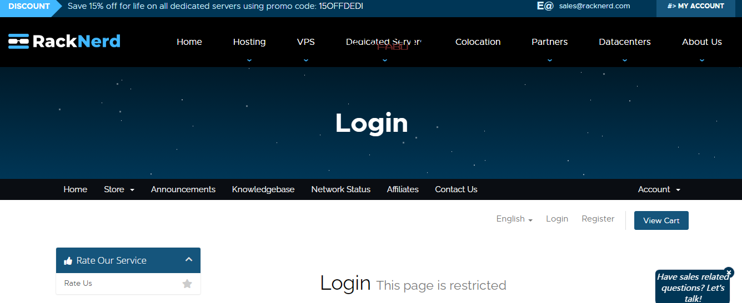Open the Account dropdown menu
This screenshot has width=742, height=303.
click(659, 189)
